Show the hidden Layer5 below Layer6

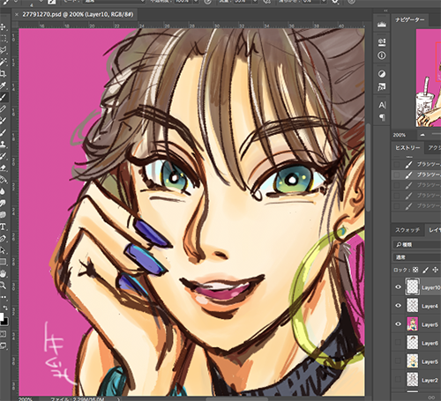399,361
